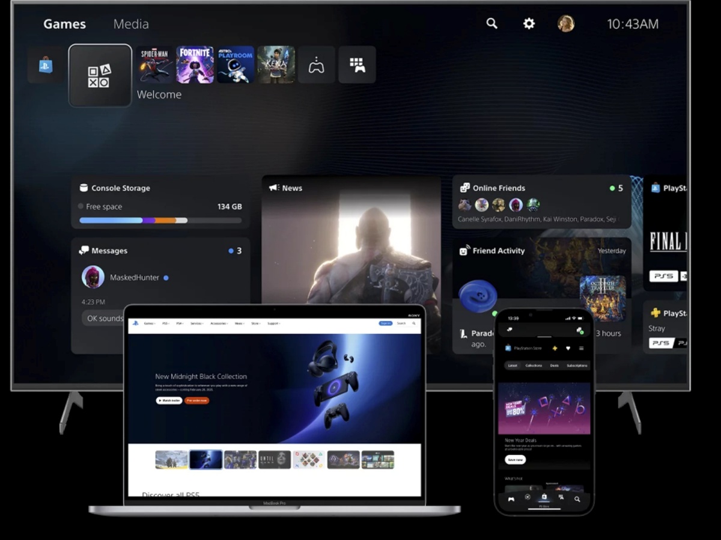
Task: Switch to Games tab on TV
Action: 64,24
